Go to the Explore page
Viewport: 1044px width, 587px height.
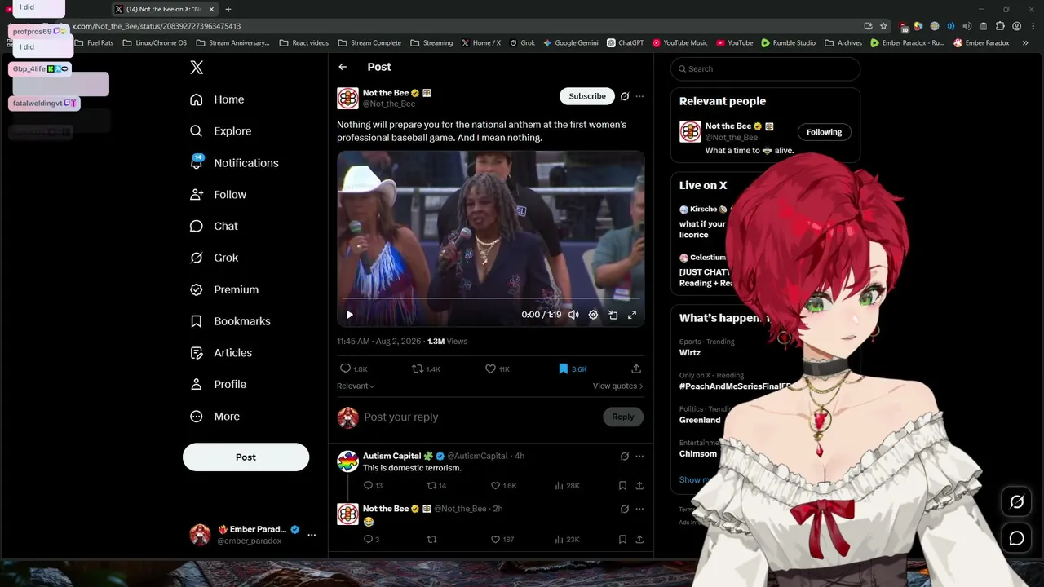220,131
